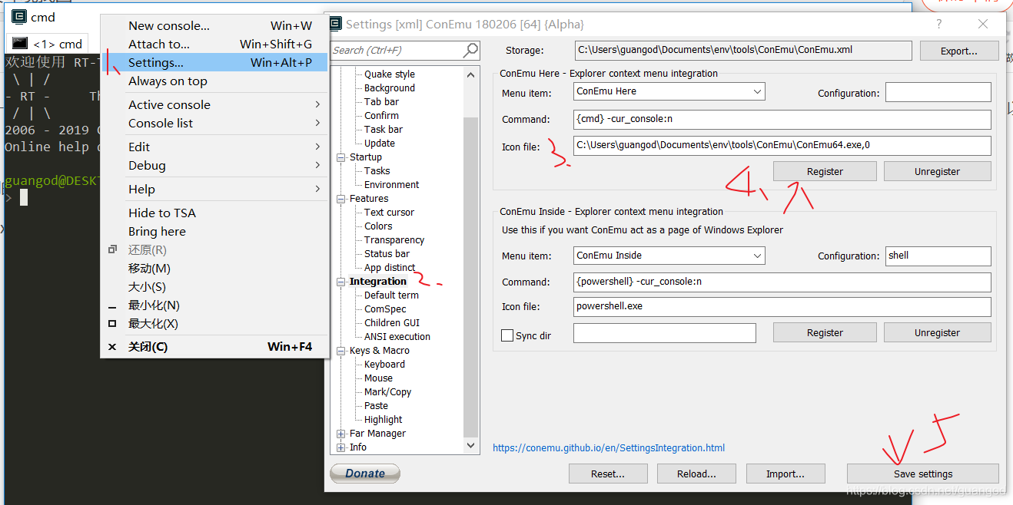Toggle Always on top menu entry
This screenshot has height=505, width=1013.
pyautogui.click(x=214, y=81)
